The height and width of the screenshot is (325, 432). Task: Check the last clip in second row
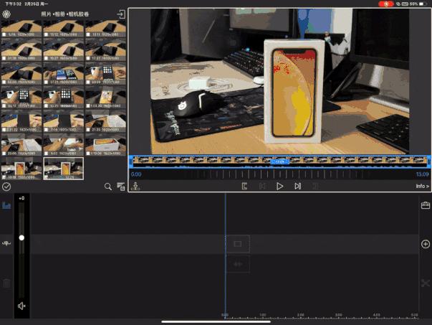coord(88,58)
